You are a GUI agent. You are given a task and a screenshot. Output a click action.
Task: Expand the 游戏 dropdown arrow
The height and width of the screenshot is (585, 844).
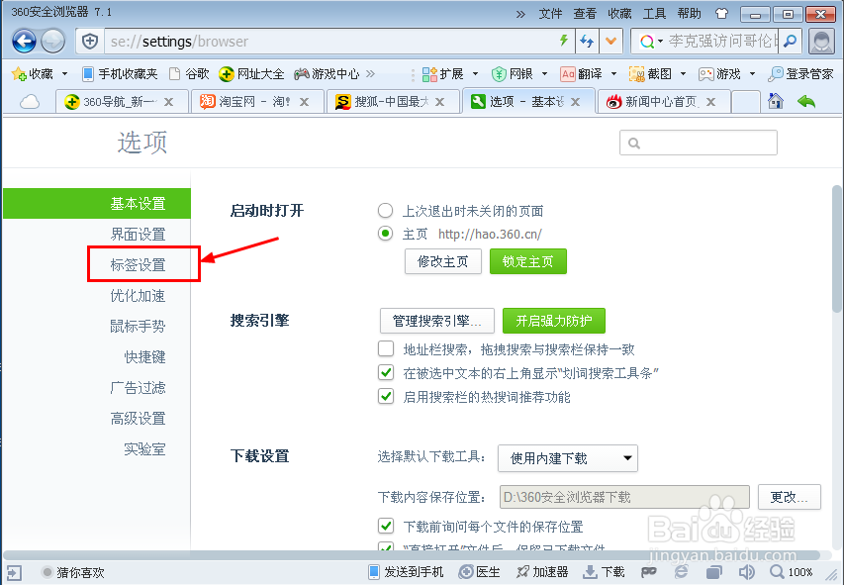753,74
